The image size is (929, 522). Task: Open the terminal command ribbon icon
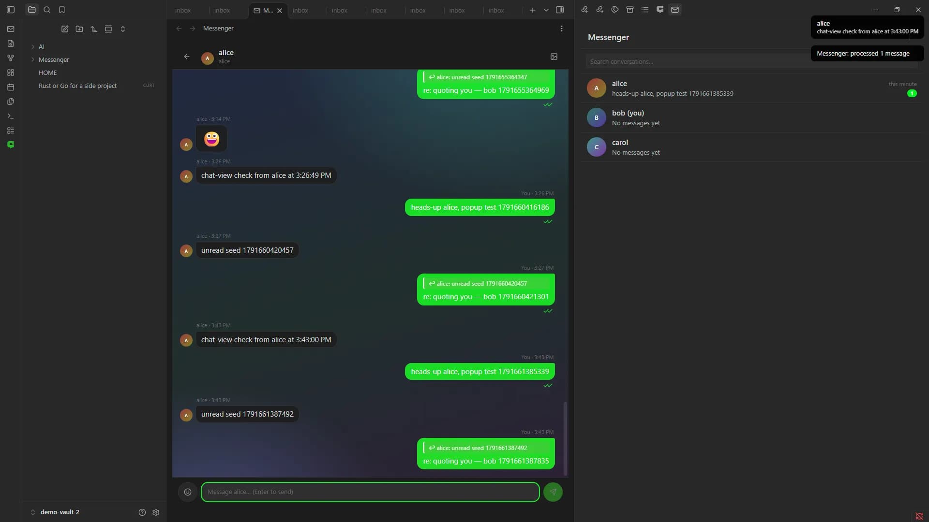pyautogui.click(x=11, y=116)
